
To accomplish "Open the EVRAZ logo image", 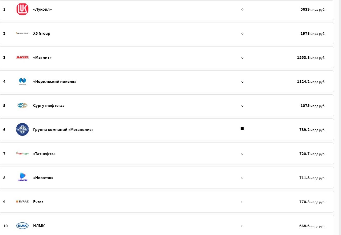I will 22,202.
